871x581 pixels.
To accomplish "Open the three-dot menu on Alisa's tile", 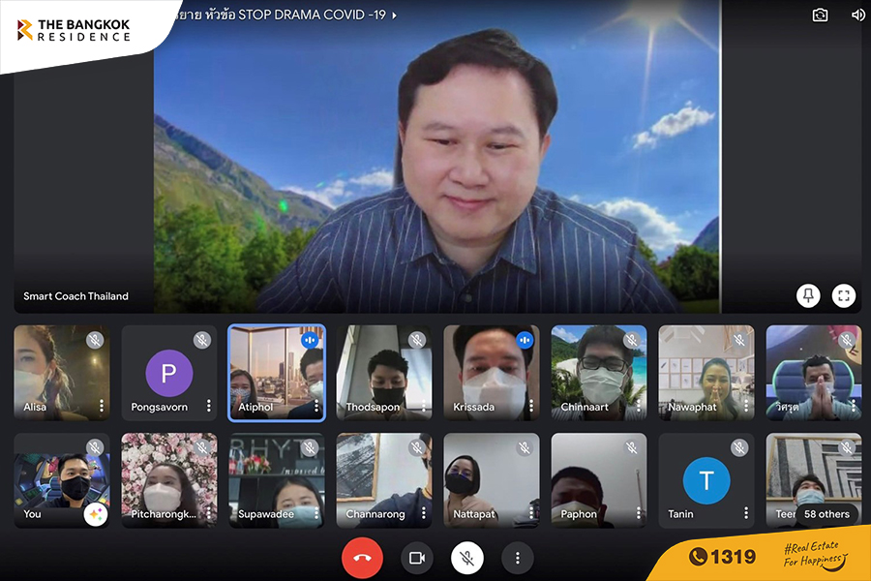I will click(x=101, y=407).
